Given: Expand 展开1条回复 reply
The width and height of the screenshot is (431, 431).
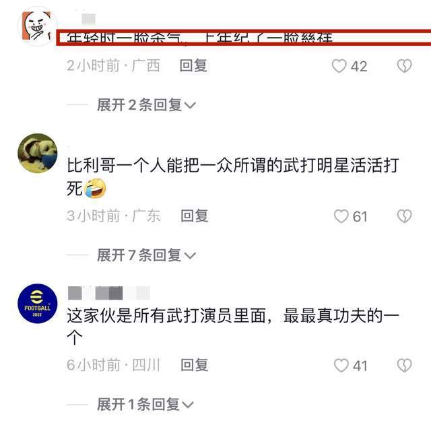Looking at the screenshot, I should [145, 405].
